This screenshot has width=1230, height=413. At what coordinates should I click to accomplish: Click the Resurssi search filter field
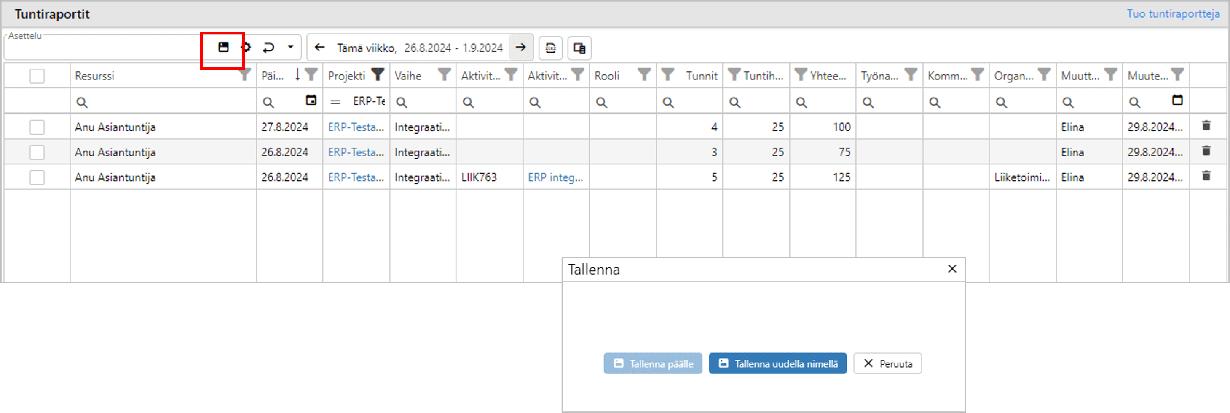pyautogui.click(x=162, y=102)
